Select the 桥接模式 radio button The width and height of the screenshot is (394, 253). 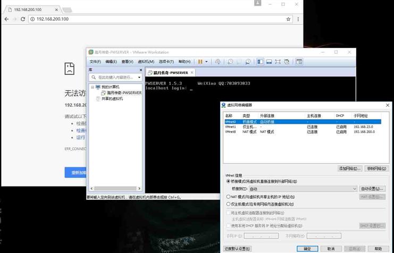pos(228,181)
